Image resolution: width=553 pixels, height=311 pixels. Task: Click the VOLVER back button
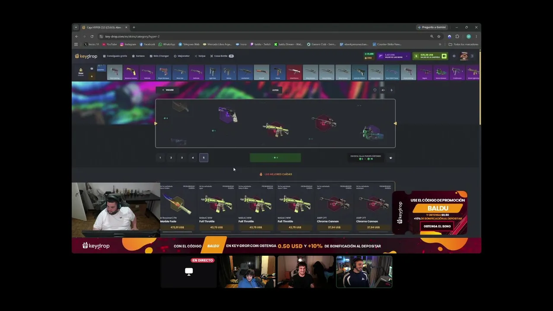coord(168,90)
